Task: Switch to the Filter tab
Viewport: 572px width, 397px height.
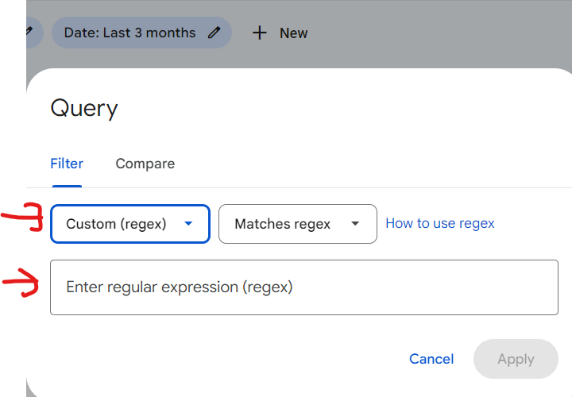Action: pos(67,164)
